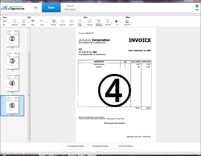This screenshot has width=201, height=156.
Task: Open the Help icon
Action: click(197, 6)
